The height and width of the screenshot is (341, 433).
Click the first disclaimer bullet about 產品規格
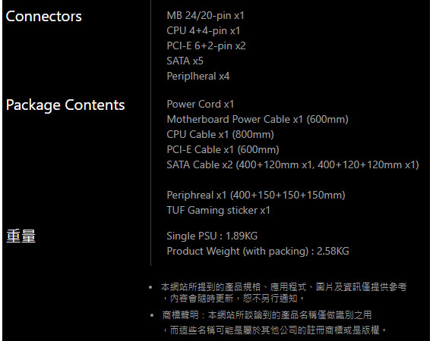(283, 293)
